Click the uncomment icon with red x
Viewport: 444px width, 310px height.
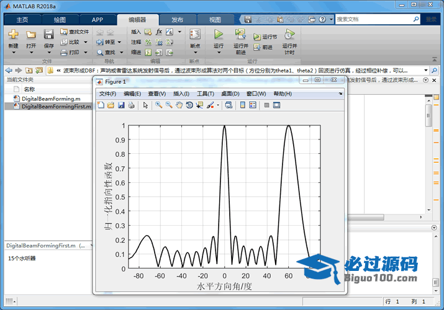point(159,42)
